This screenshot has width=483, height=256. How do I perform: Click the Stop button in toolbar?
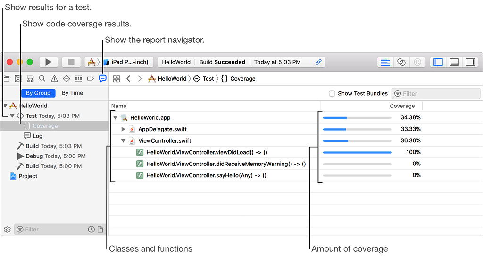[71, 62]
